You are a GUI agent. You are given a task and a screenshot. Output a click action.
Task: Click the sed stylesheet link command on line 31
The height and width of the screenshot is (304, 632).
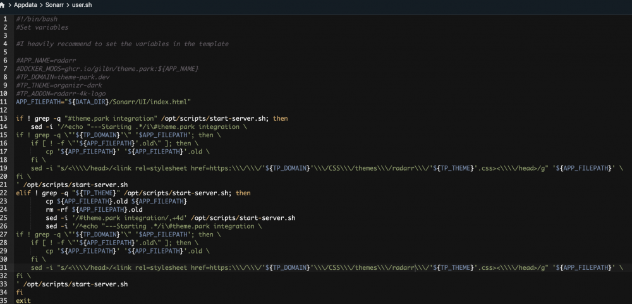[327, 268]
